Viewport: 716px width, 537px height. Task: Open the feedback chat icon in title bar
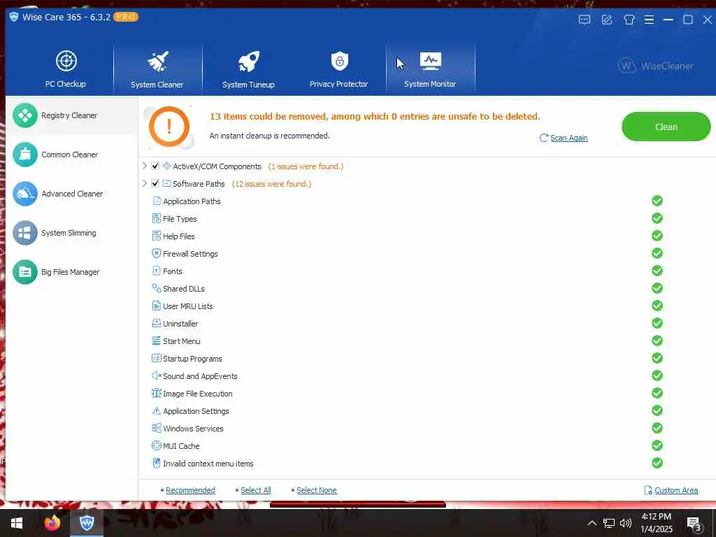tap(585, 20)
